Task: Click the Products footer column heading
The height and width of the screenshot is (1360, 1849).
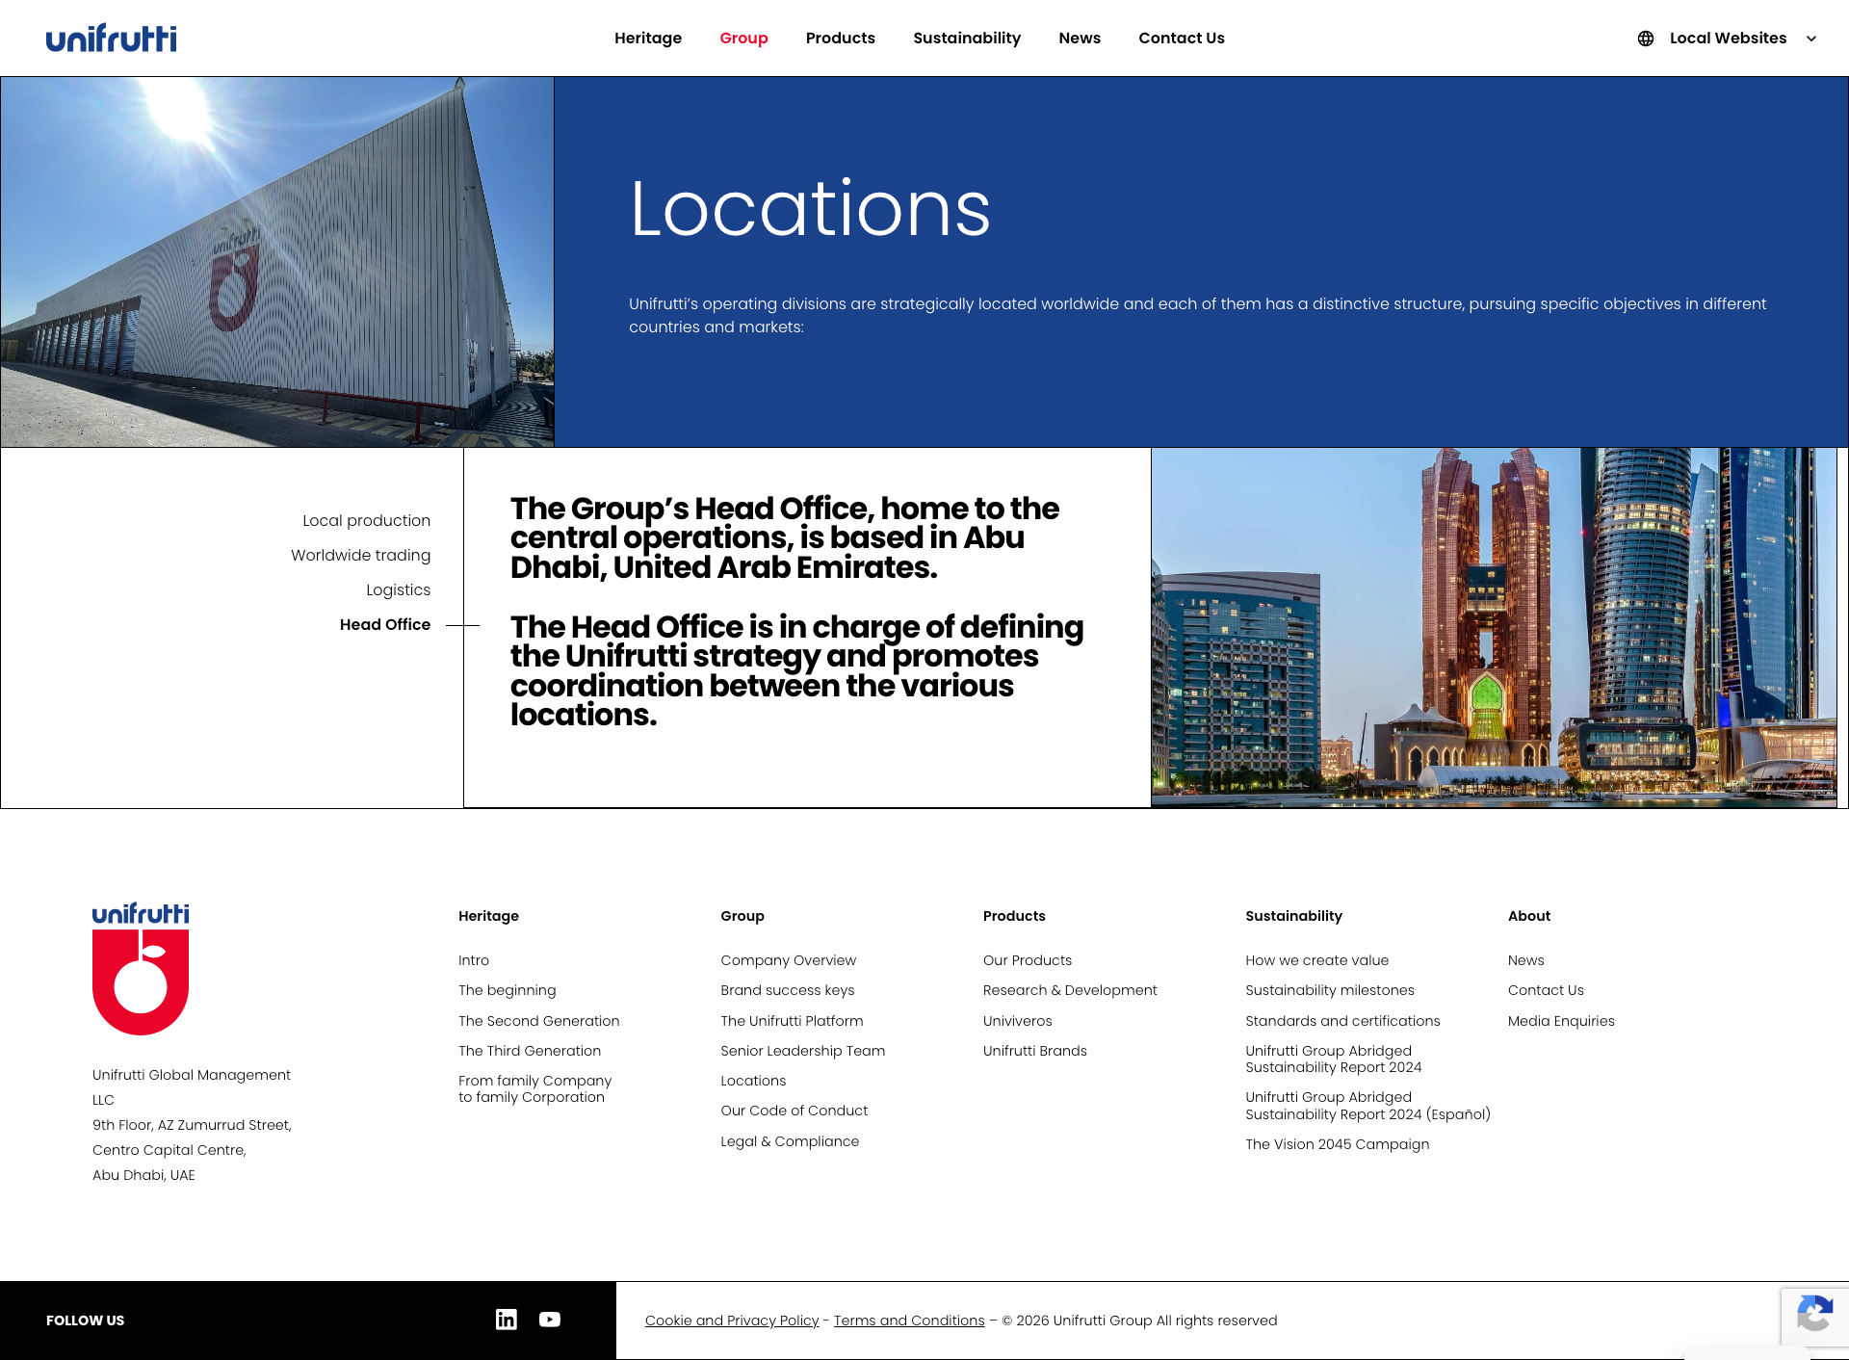Action: tap(1014, 916)
